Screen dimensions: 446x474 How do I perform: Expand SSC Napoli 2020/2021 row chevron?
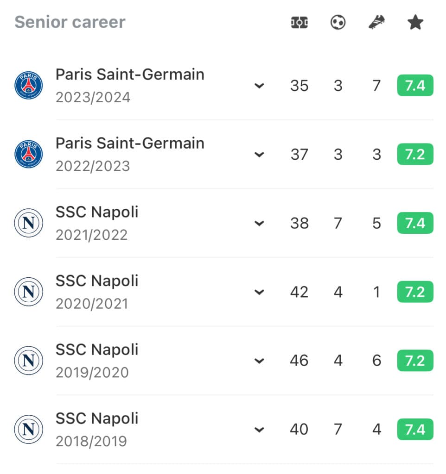[x=259, y=293]
